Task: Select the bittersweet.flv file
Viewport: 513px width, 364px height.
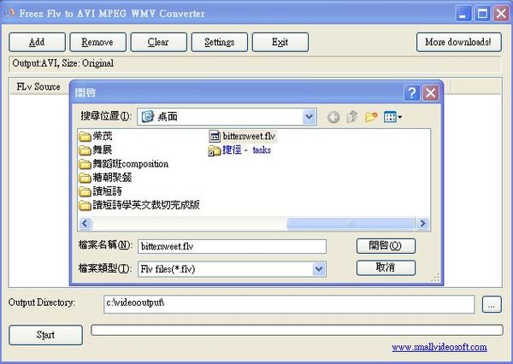Action: (x=243, y=136)
